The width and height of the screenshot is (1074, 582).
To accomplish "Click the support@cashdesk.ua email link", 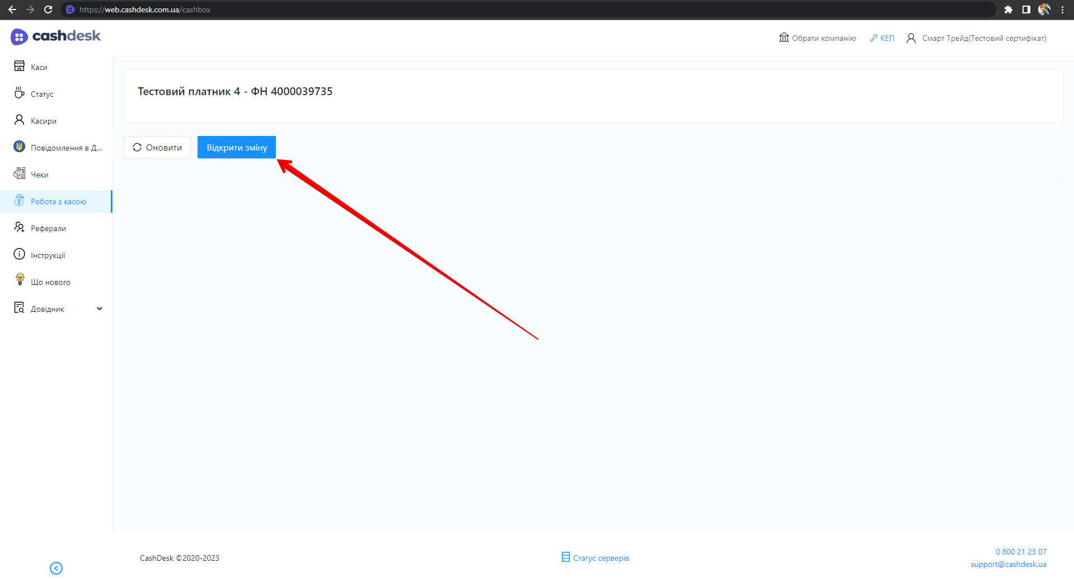I will tap(1008, 564).
